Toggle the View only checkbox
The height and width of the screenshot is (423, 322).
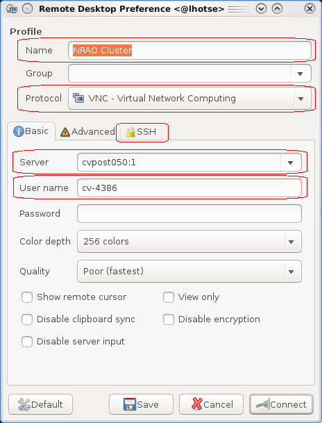[x=169, y=297]
